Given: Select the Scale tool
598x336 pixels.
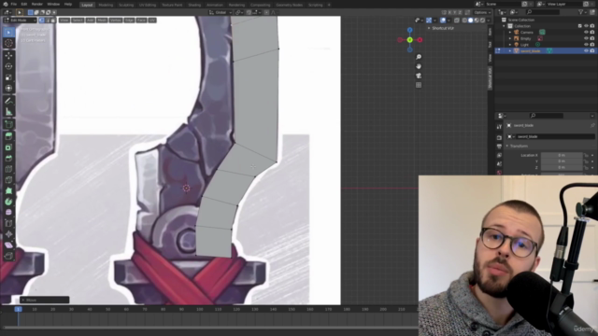Looking at the screenshot, I should pos(8,77).
